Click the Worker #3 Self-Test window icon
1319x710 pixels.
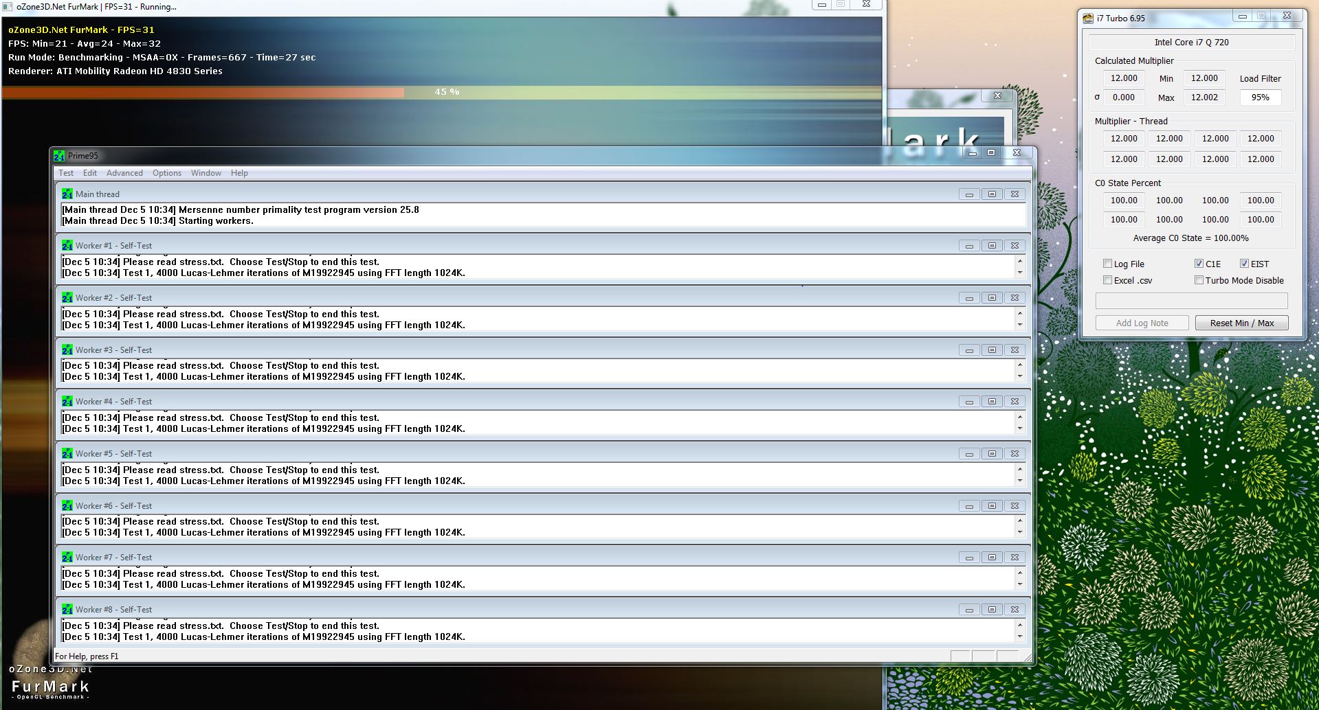pyautogui.click(x=67, y=350)
